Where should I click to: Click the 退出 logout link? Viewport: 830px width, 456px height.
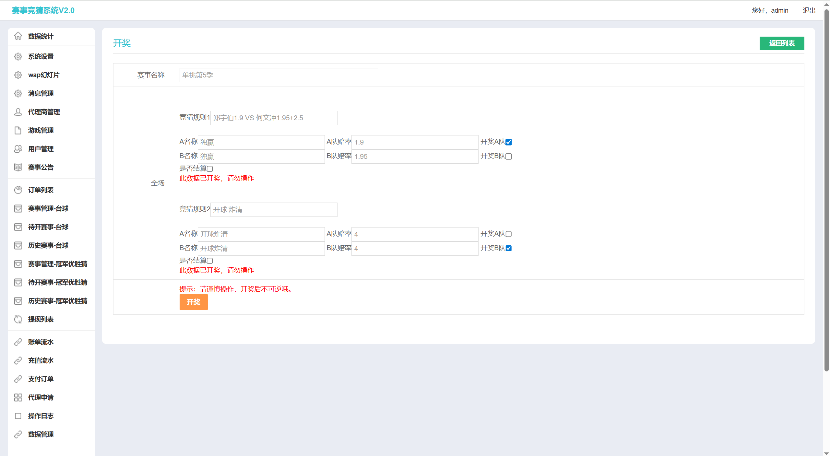(x=809, y=10)
